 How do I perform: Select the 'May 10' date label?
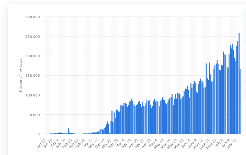coord(159,144)
